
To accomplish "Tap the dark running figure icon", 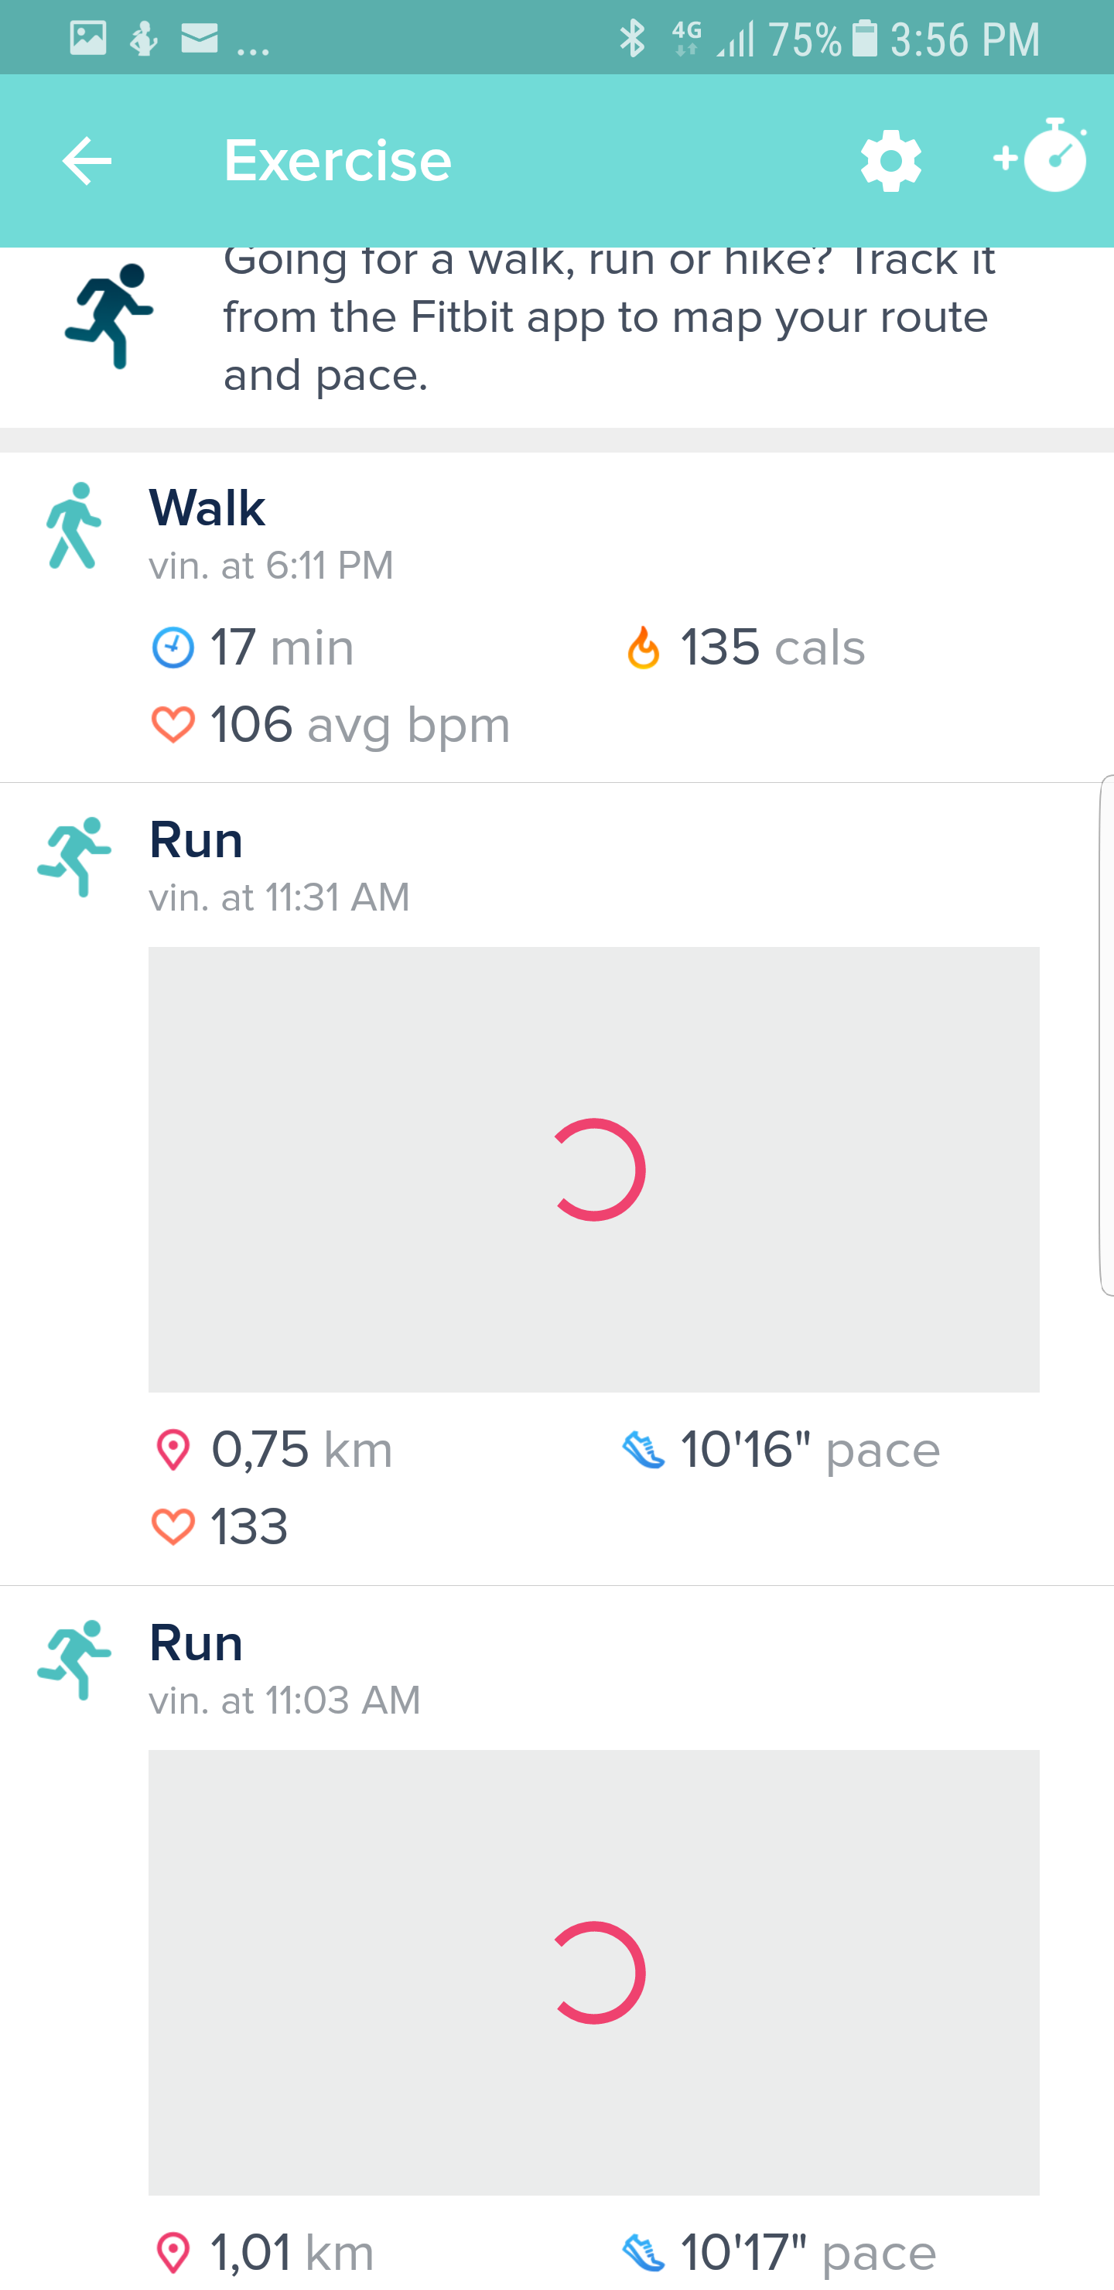I will coord(109,316).
